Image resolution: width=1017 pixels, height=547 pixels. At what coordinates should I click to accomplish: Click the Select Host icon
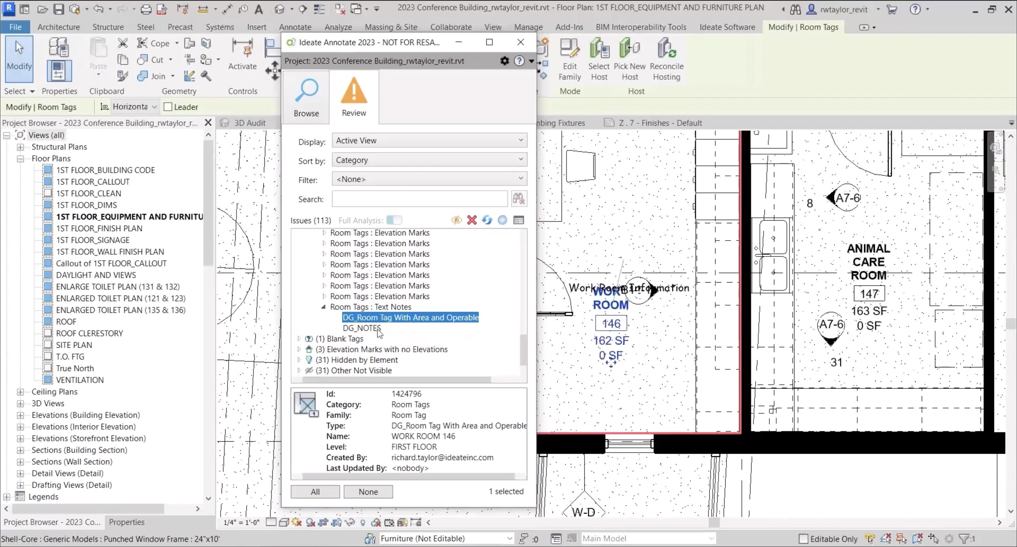point(599,59)
